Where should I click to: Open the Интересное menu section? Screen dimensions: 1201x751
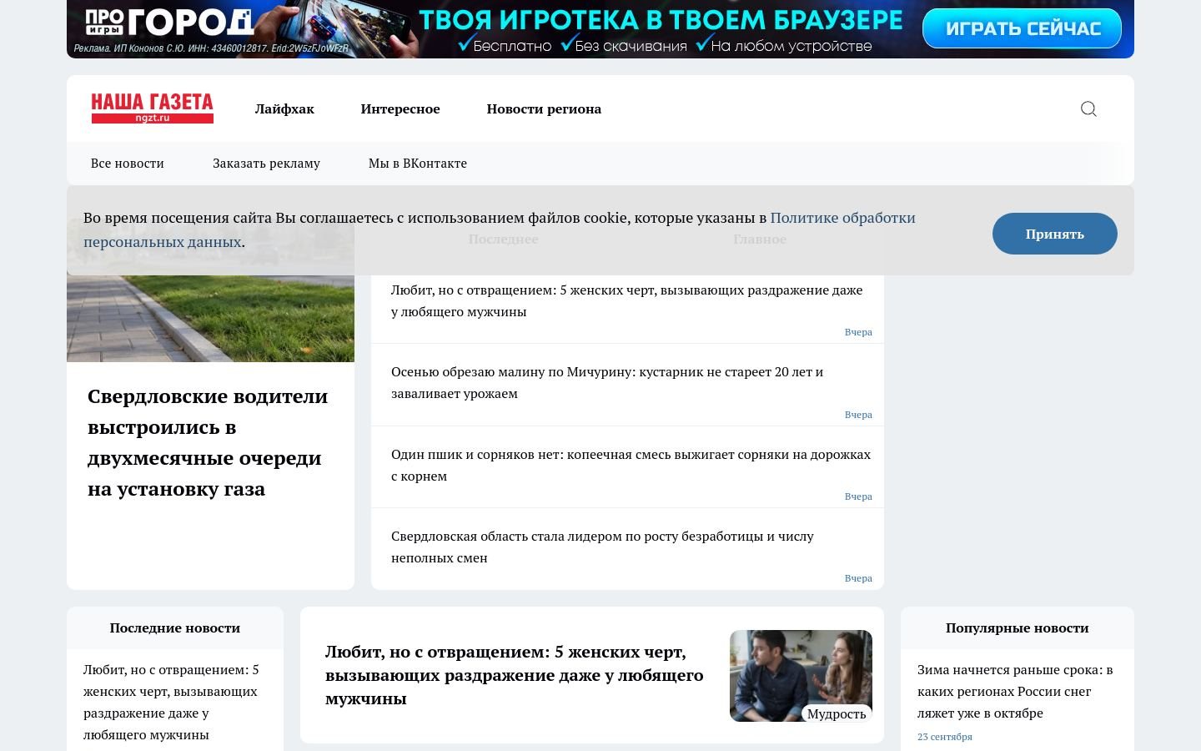(x=400, y=108)
